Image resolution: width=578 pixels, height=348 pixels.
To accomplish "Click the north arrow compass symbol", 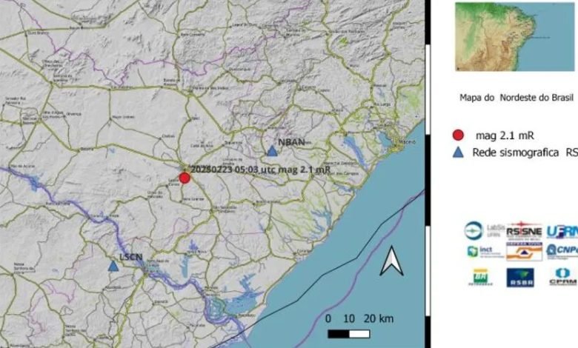I will coord(391,261).
